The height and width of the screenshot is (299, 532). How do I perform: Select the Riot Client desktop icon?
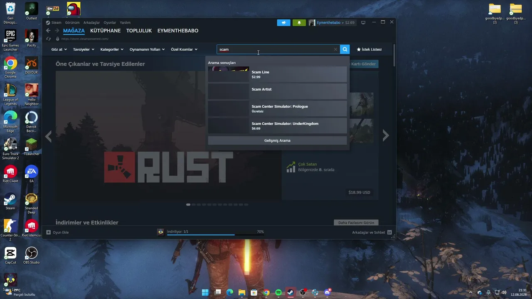click(10, 174)
